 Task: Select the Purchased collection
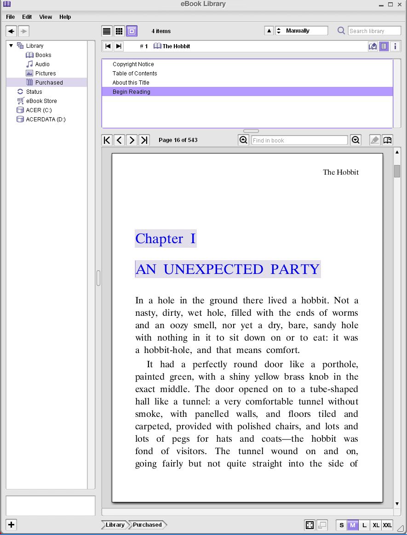click(x=46, y=83)
